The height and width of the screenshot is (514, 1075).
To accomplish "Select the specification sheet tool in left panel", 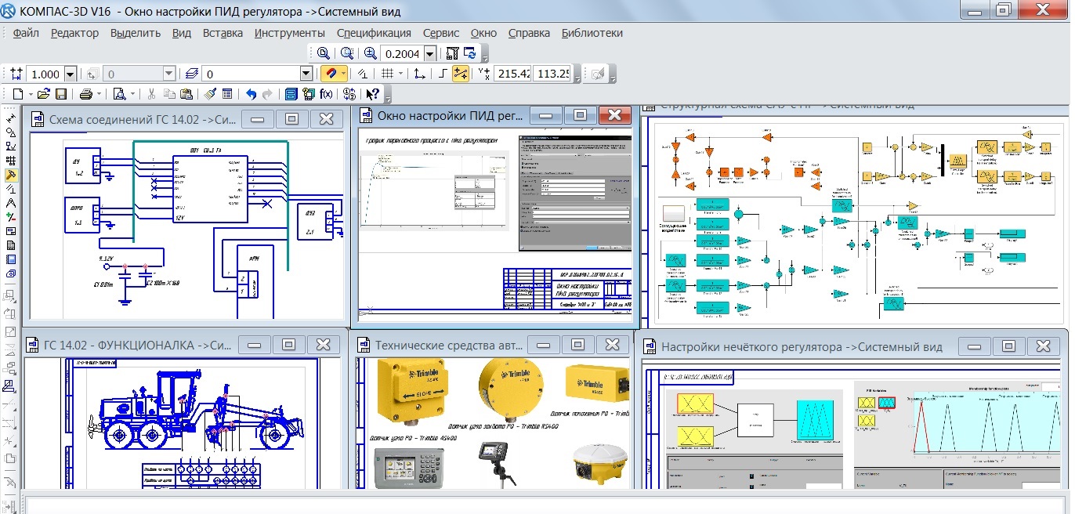I will tap(11, 245).
